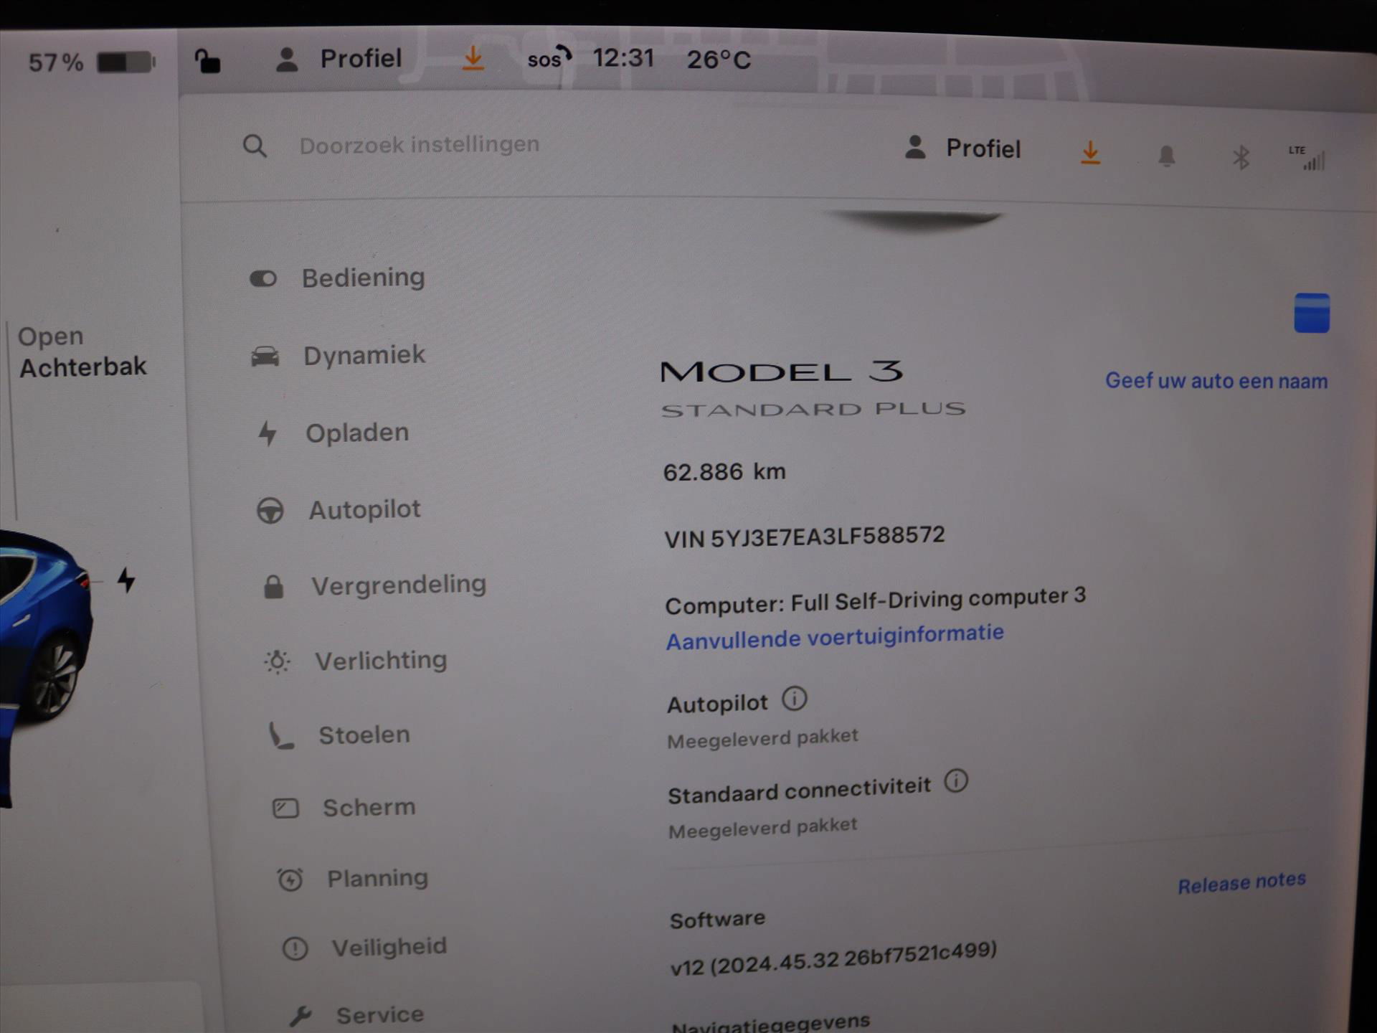Tap the Service wrench icon
This screenshot has height=1033, width=1377.
click(300, 1016)
